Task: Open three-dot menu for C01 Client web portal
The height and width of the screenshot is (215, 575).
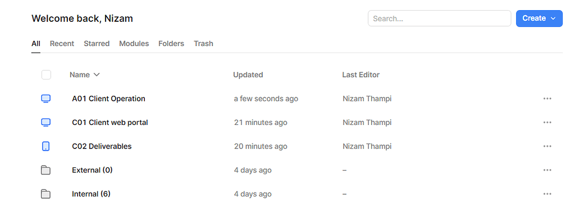Action: click(547, 123)
